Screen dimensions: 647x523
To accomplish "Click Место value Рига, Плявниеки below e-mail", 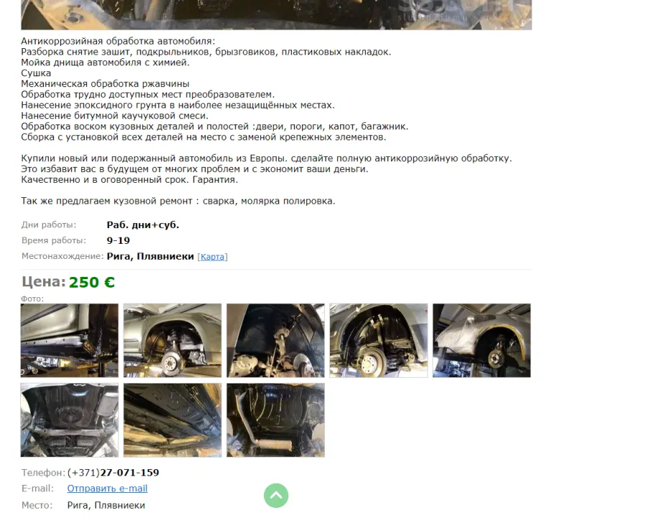I will 106,505.
